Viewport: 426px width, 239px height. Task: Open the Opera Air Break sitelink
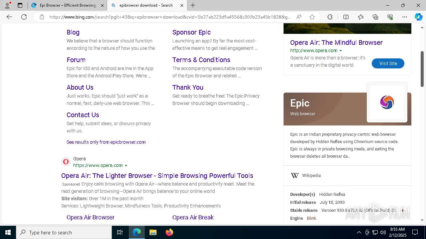click(x=193, y=217)
